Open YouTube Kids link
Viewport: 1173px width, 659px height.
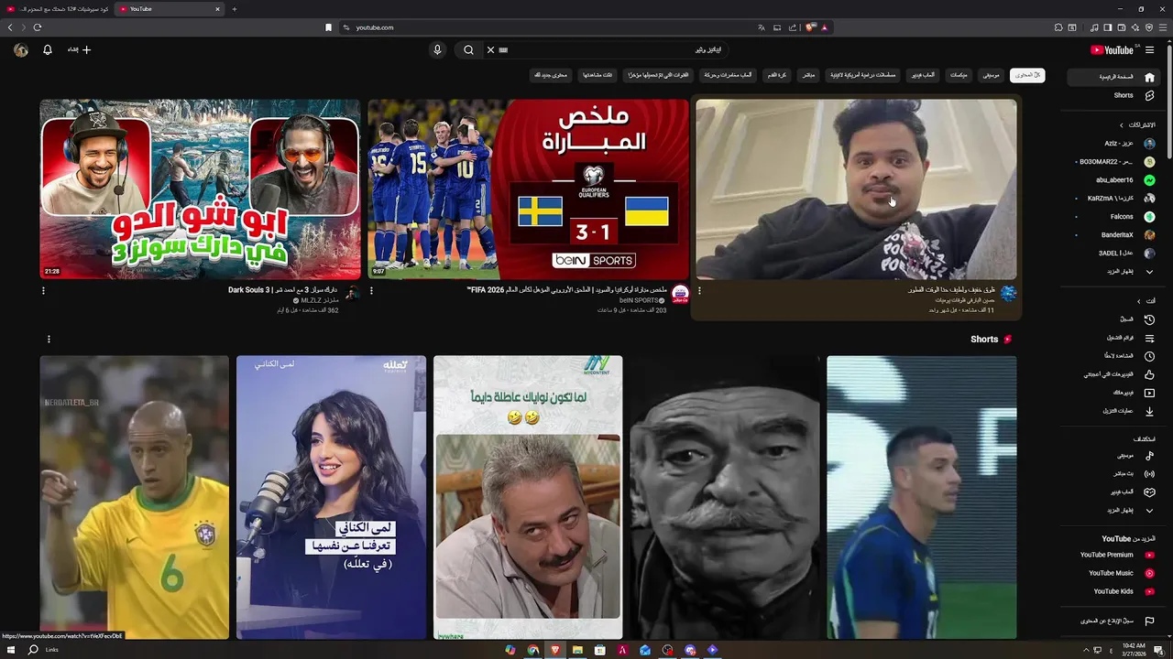tap(1112, 591)
